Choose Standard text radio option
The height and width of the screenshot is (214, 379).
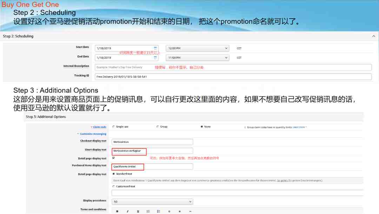(114, 174)
